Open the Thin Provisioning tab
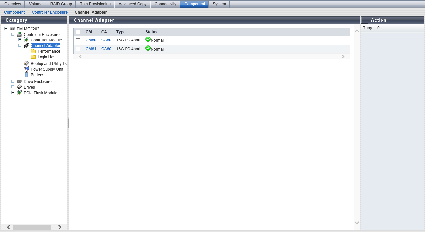This screenshot has height=232, width=425. pos(95,4)
